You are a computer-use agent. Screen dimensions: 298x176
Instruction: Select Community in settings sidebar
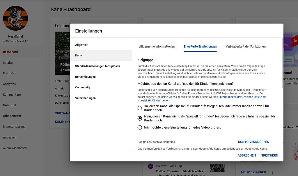pos(83,87)
